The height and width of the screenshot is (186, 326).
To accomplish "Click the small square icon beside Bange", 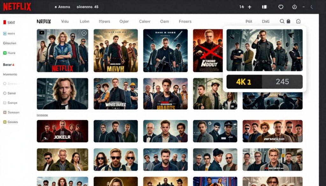I will (5, 103).
